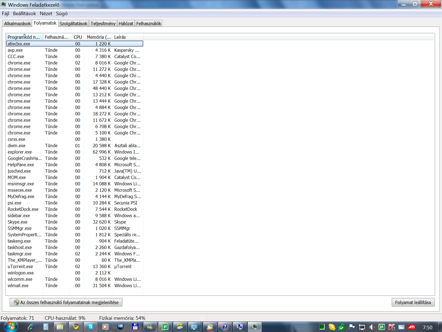This screenshot has width=442, height=332.
Task: Switch to Windows Live Mail taskbar button
Action: tap(210, 327)
